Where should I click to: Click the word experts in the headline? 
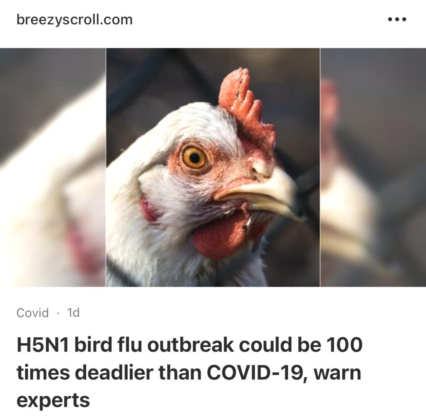[x=53, y=401]
